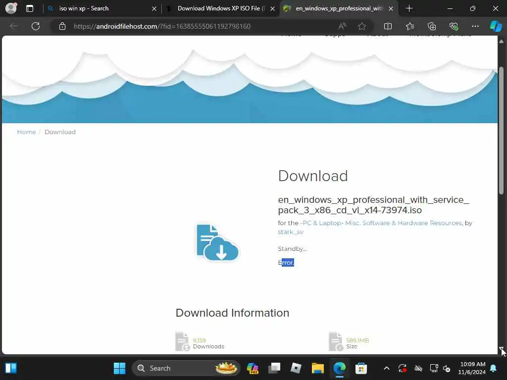Viewport: 507px width, 380px height.
Task: Click the cloud download file icon
Action: click(x=217, y=242)
